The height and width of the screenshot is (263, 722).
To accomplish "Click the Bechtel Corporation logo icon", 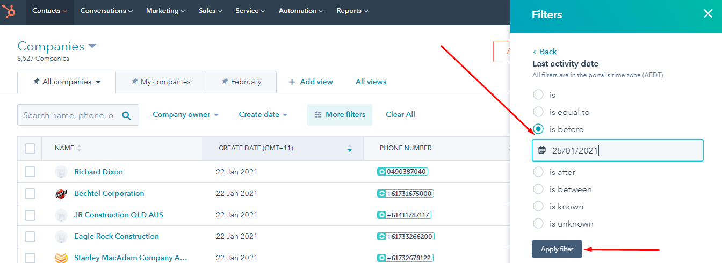I will 61,194.
